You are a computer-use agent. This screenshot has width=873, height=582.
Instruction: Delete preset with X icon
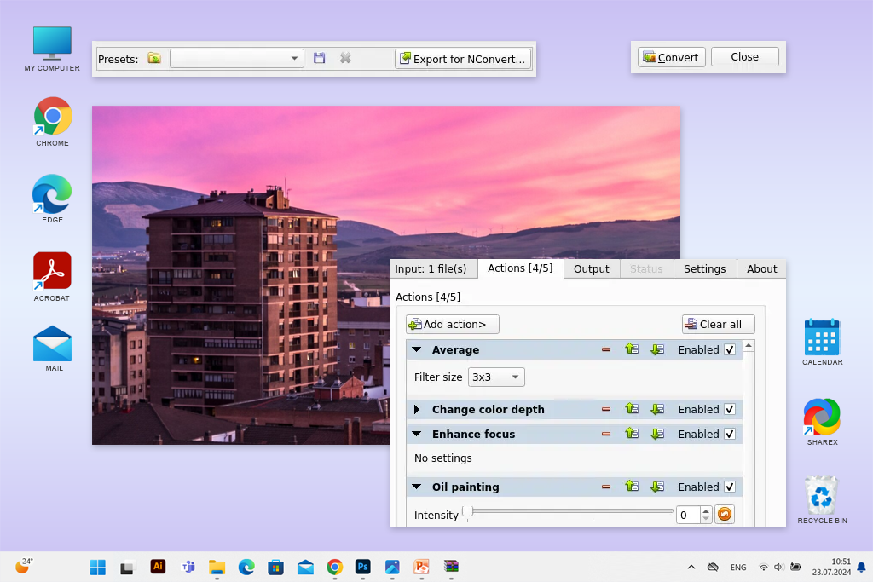coord(345,58)
